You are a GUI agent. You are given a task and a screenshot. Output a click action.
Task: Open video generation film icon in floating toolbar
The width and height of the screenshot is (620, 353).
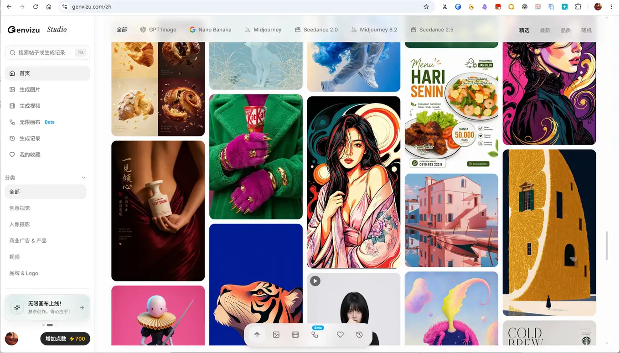click(295, 335)
